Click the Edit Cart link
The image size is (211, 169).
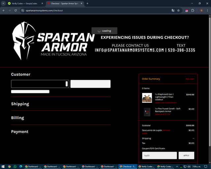tap(190, 79)
